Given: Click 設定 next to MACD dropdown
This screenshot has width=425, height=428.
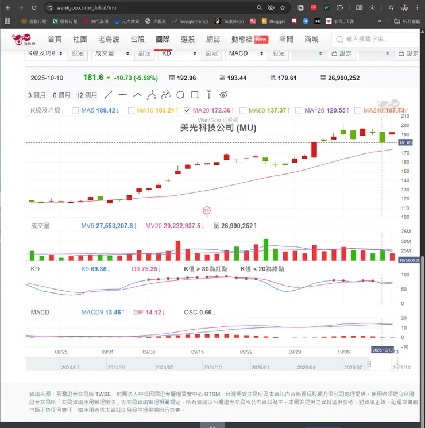Looking at the screenshot, I should coord(279,53).
